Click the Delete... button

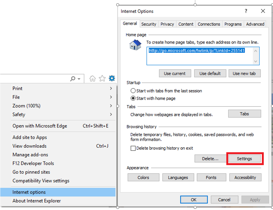tap(210, 159)
